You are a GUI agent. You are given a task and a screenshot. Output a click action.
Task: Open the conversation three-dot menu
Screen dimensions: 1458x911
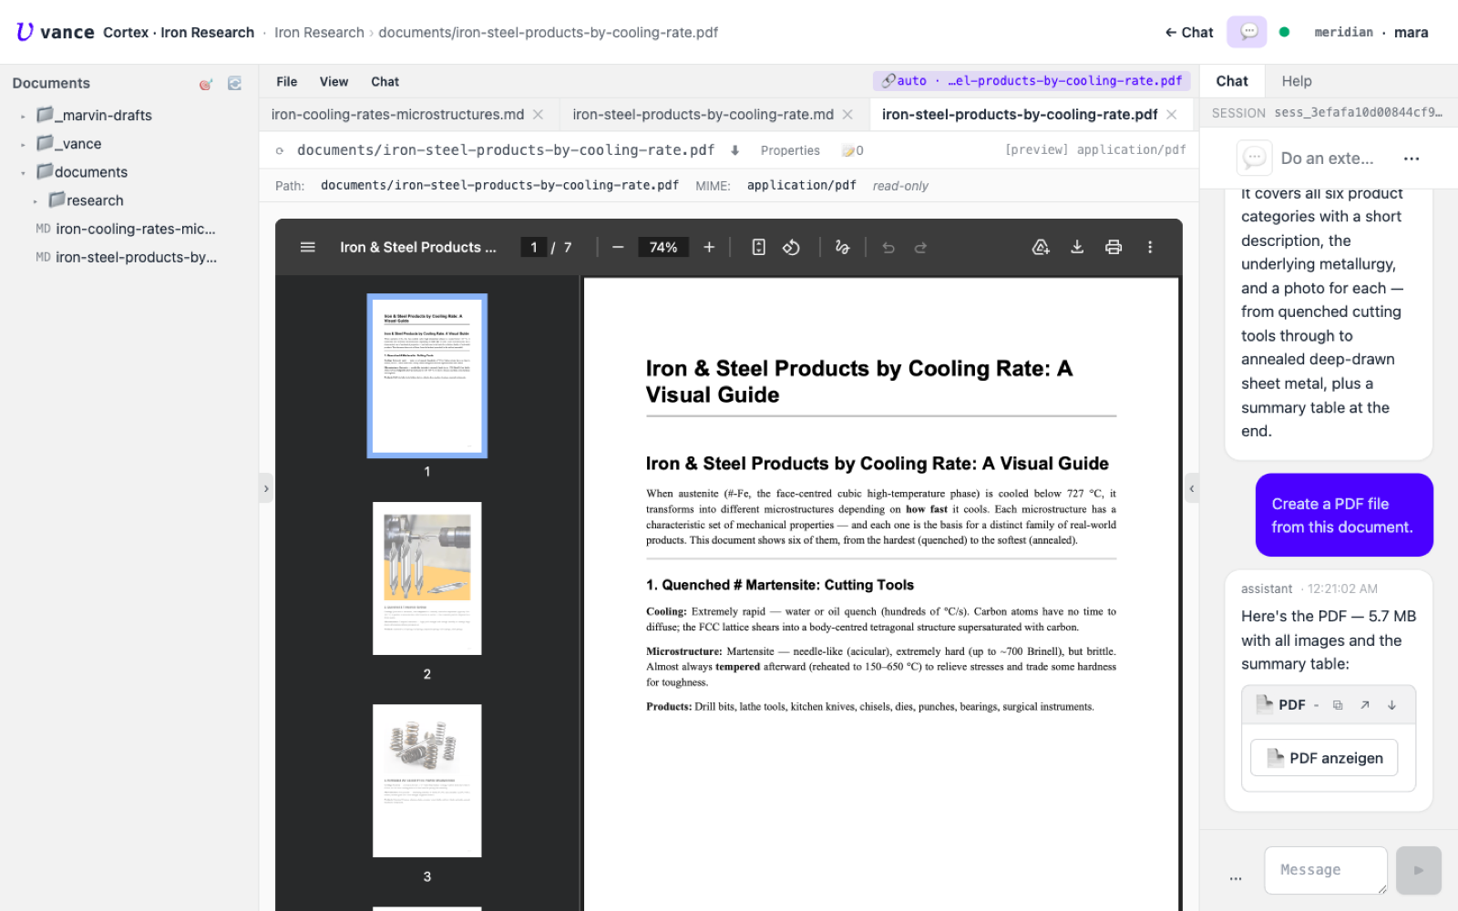(x=1412, y=159)
